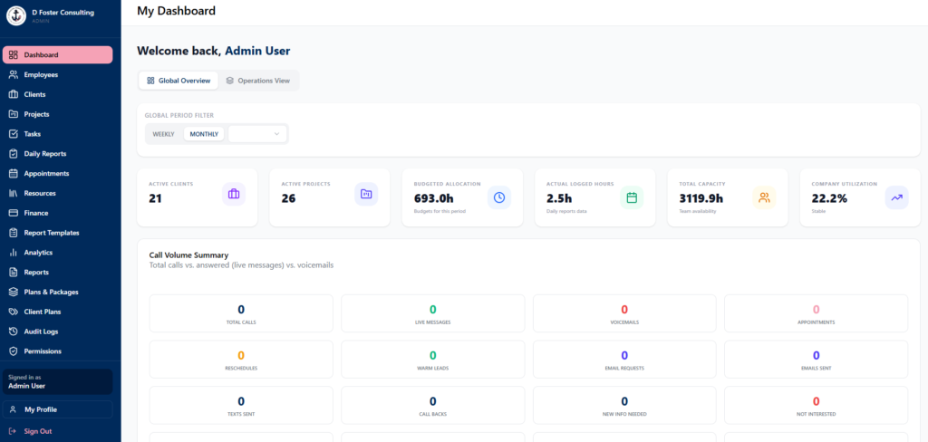Click the Signed in as Admin User box

(57, 381)
